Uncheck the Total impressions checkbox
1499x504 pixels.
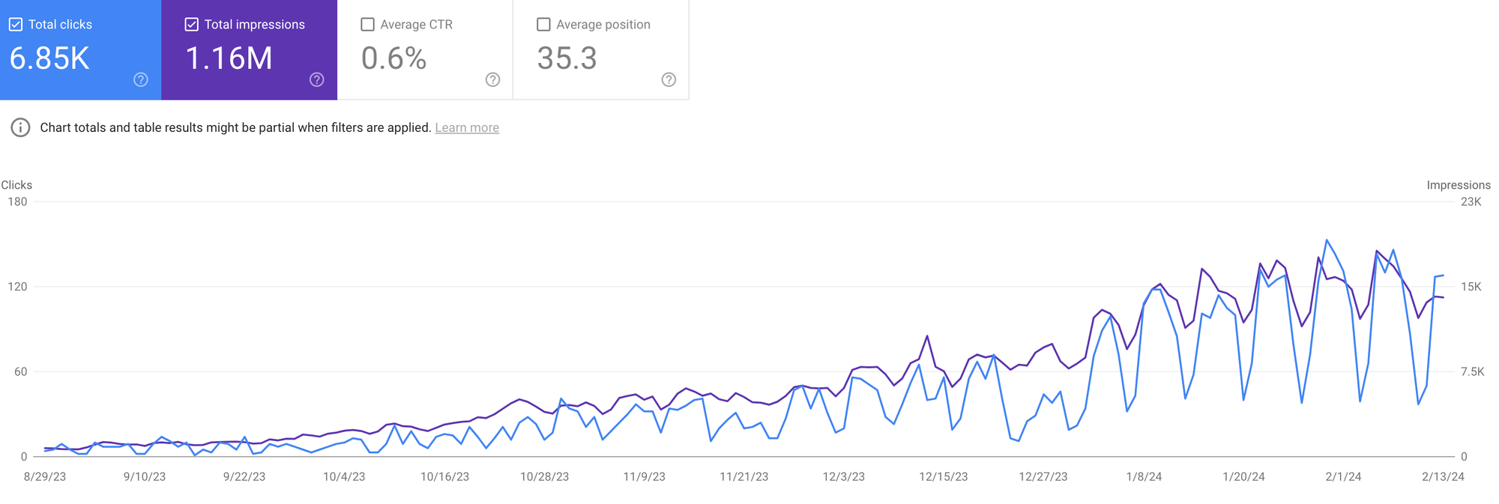pyautogui.click(x=192, y=25)
